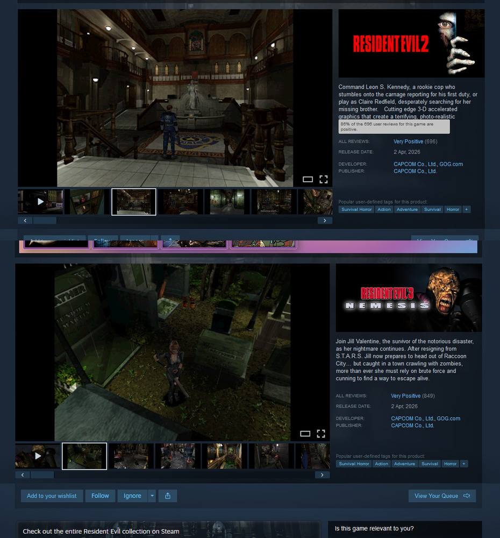Select the third Resident Evil 3 thumbnail

[x=131, y=456]
